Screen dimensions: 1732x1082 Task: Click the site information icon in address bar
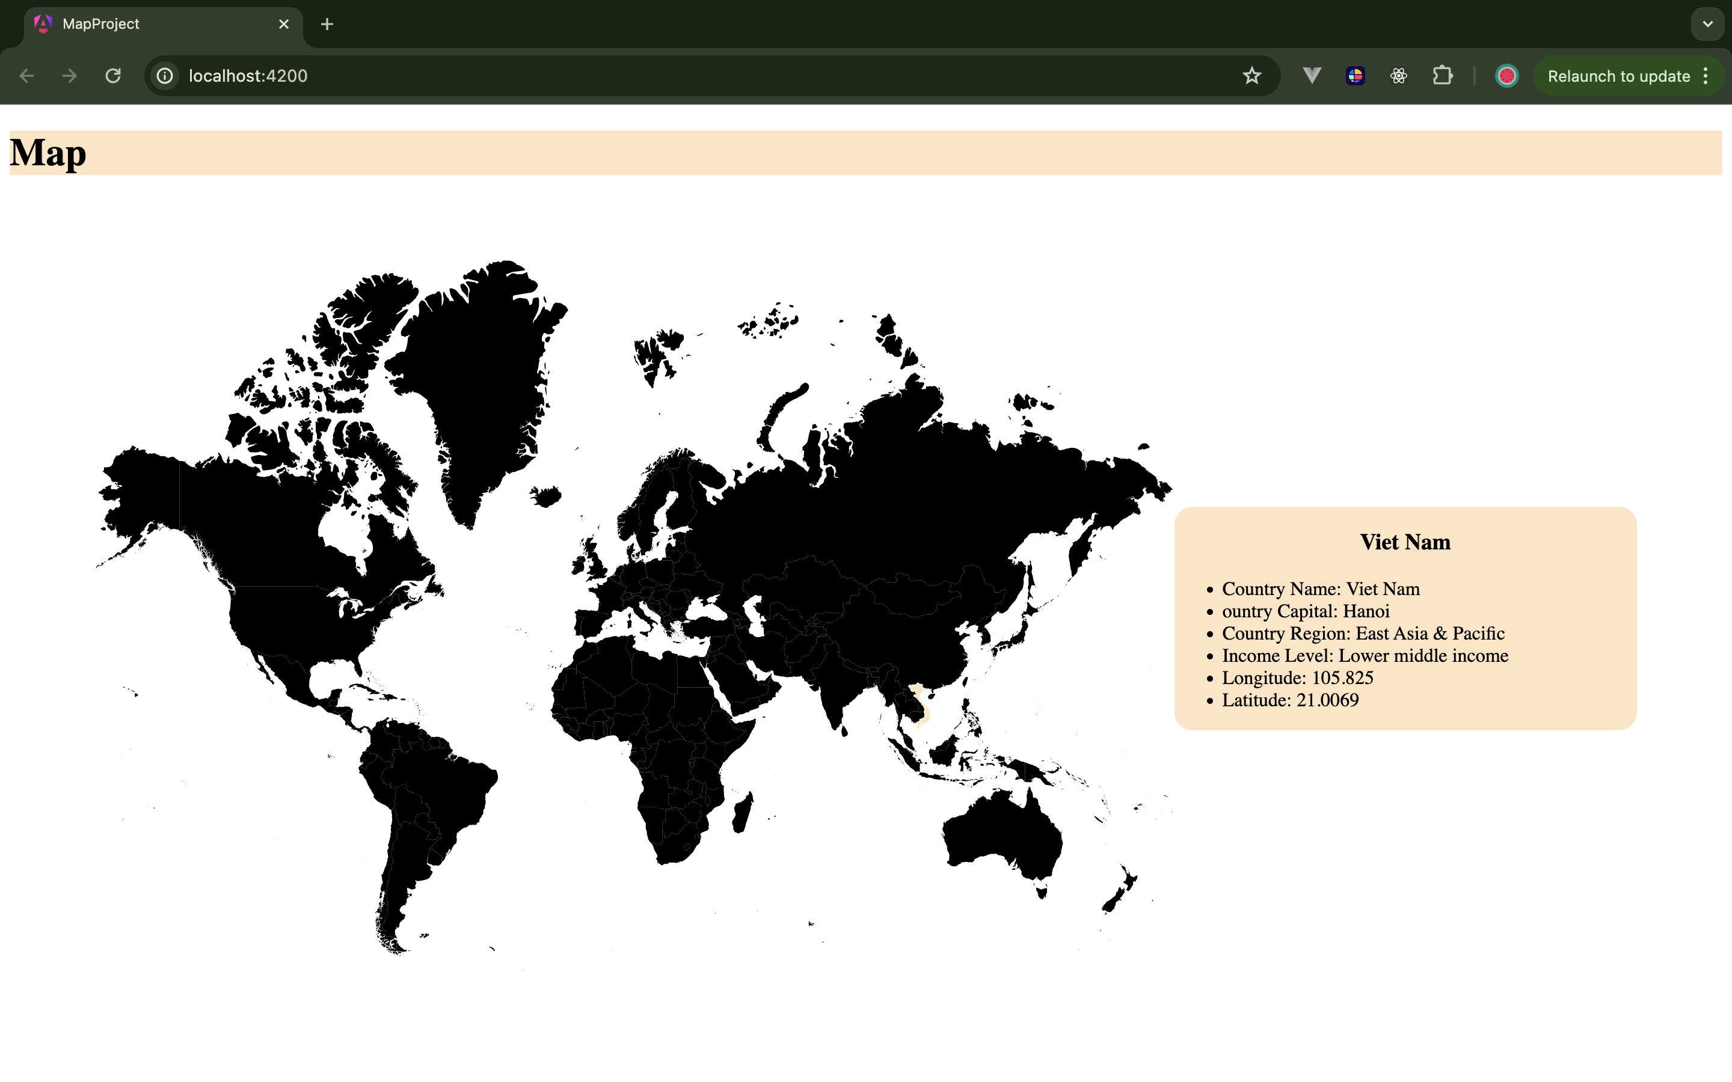(165, 76)
